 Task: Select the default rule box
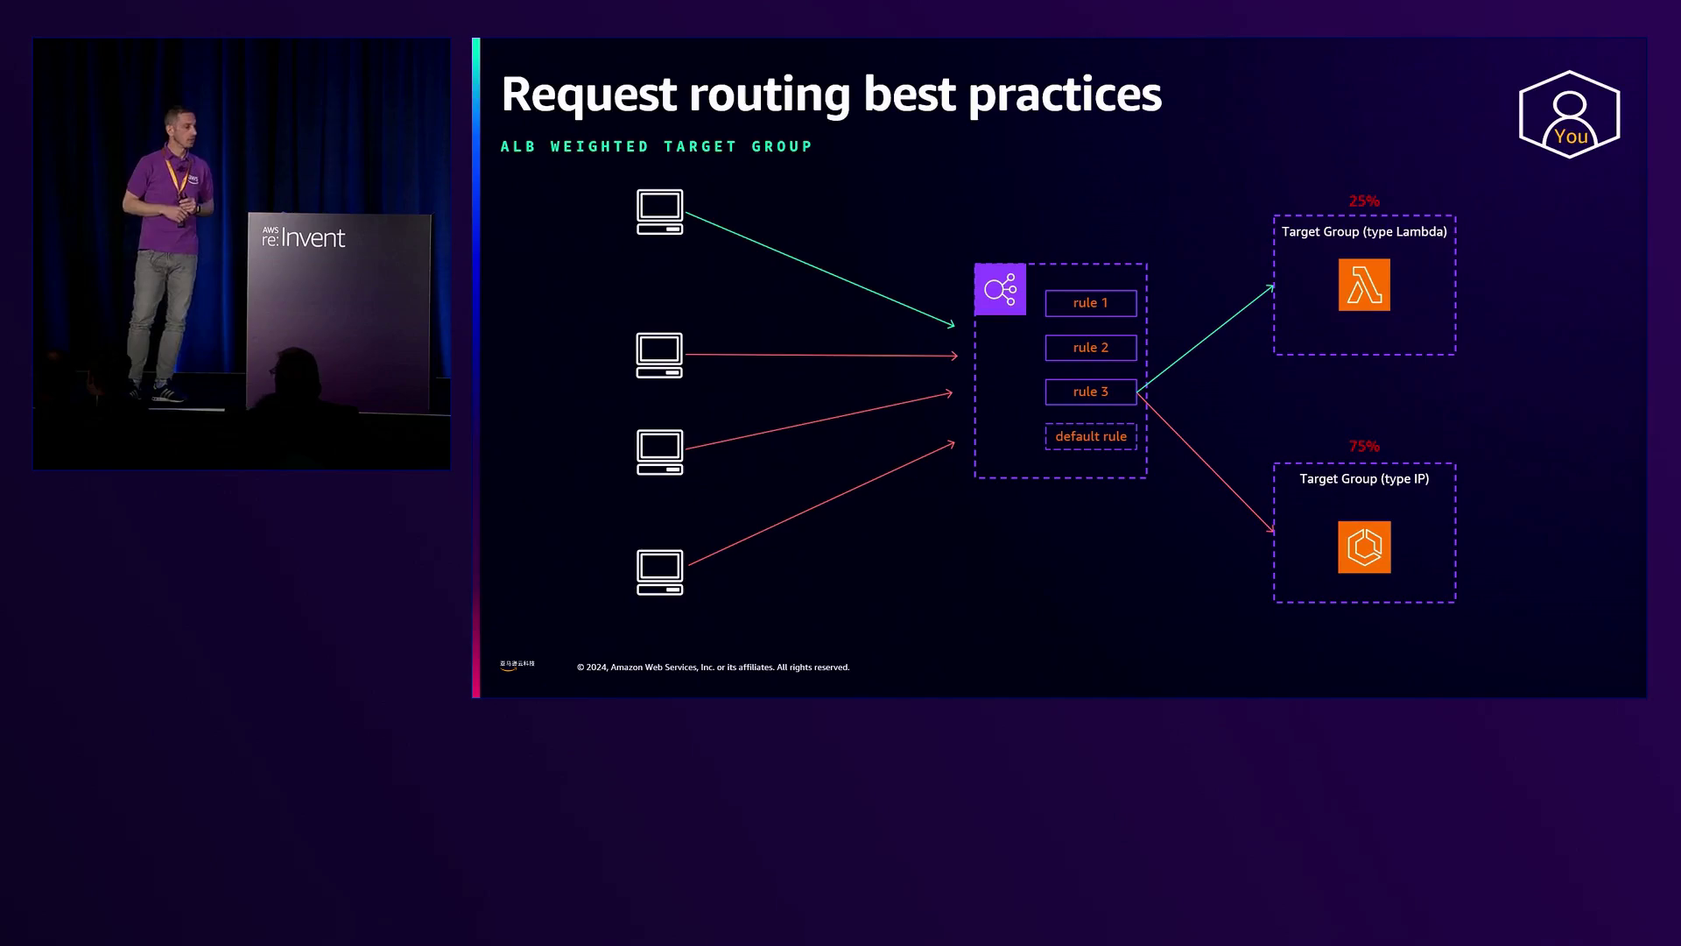point(1091,436)
